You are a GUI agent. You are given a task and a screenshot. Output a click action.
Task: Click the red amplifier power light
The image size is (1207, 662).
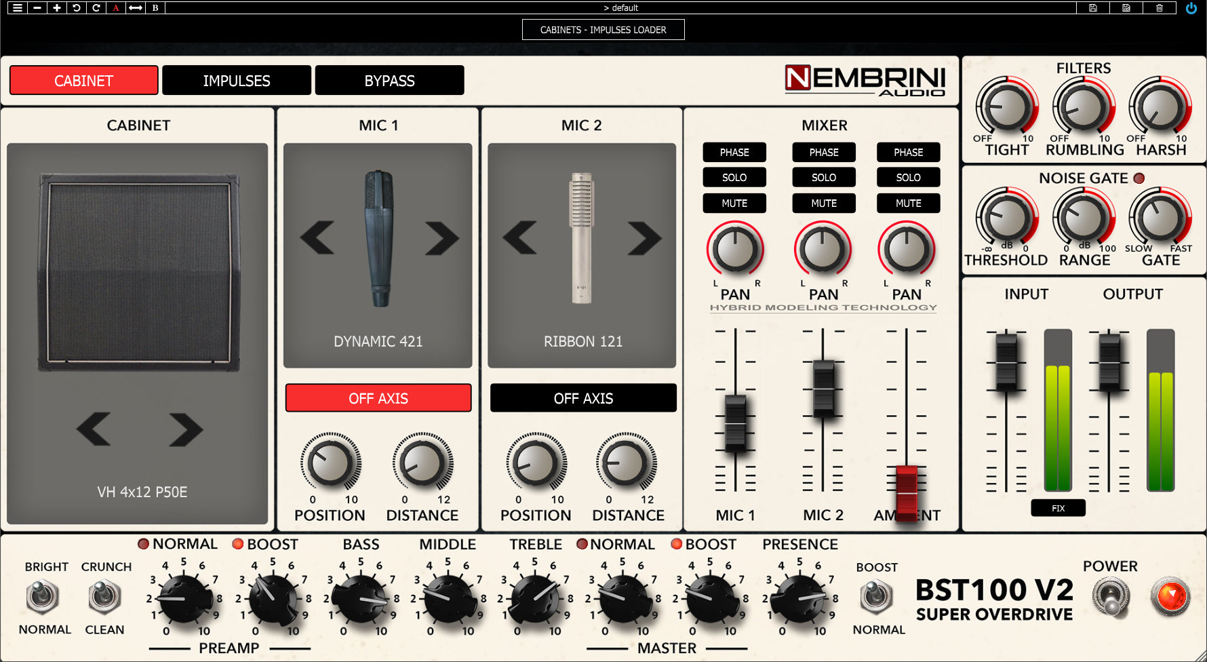pyautogui.click(x=1170, y=596)
